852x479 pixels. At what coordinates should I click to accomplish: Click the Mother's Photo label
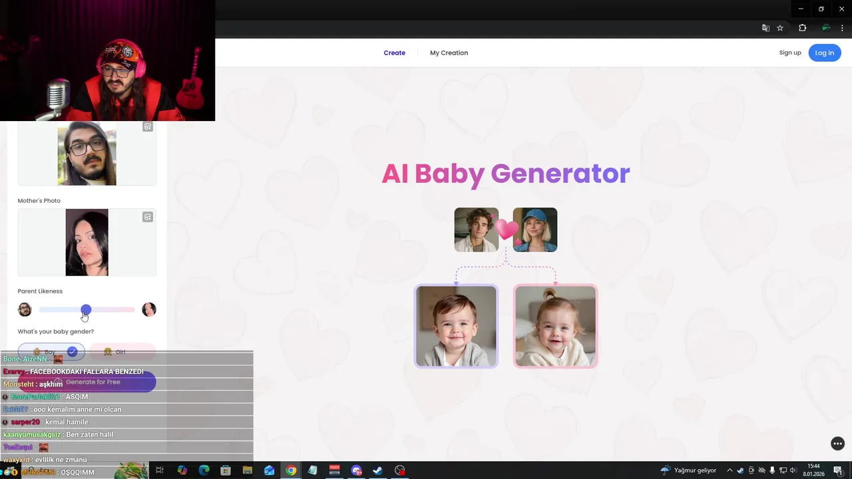[39, 201]
